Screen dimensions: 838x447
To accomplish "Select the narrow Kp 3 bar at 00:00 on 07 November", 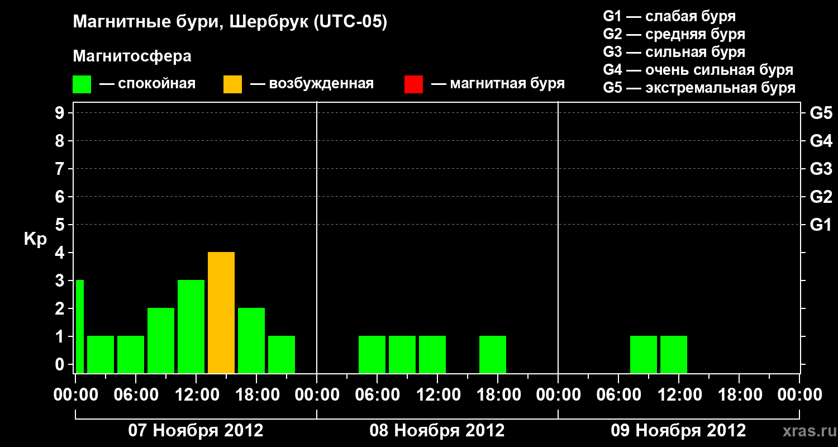I will pyautogui.click(x=79, y=326).
